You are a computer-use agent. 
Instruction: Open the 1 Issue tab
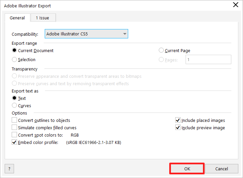[43, 18]
